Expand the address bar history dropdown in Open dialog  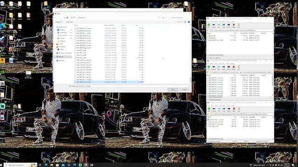click(159, 18)
